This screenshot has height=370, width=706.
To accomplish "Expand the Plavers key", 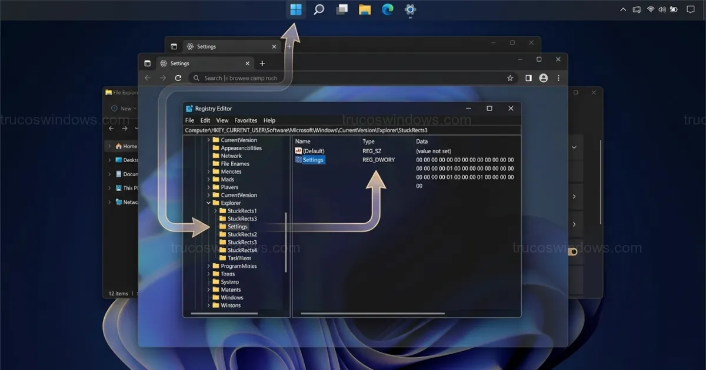I will pos(209,187).
